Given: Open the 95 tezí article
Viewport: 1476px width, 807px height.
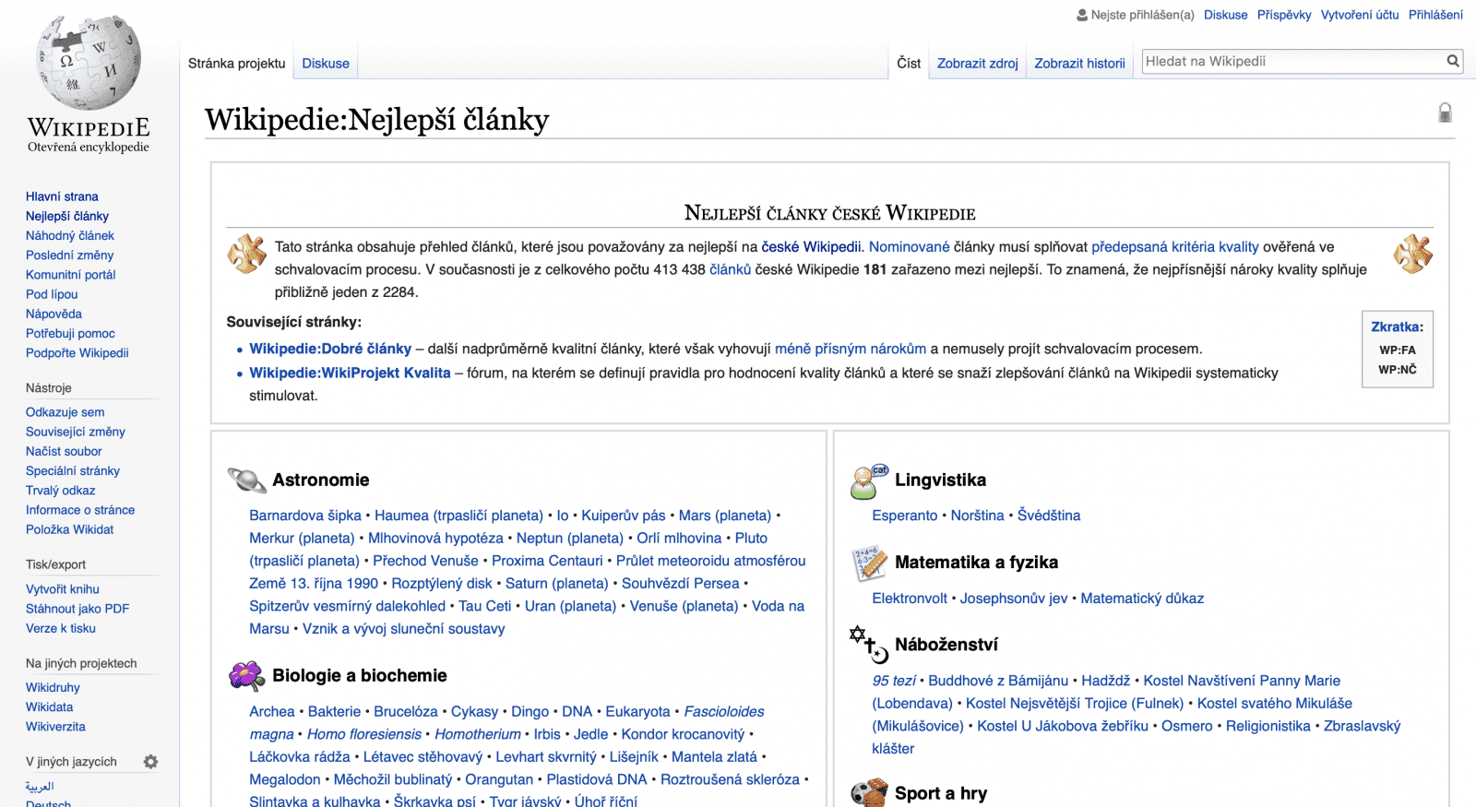Looking at the screenshot, I should point(894,680).
